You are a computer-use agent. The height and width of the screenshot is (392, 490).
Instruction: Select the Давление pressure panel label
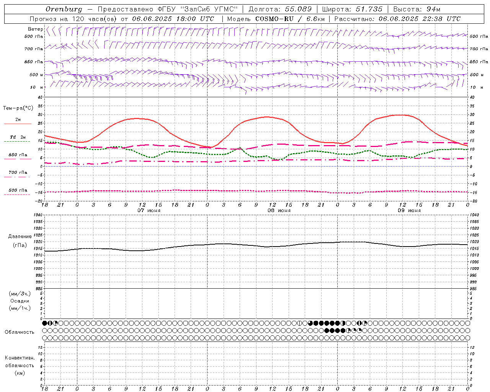[20, 237]
